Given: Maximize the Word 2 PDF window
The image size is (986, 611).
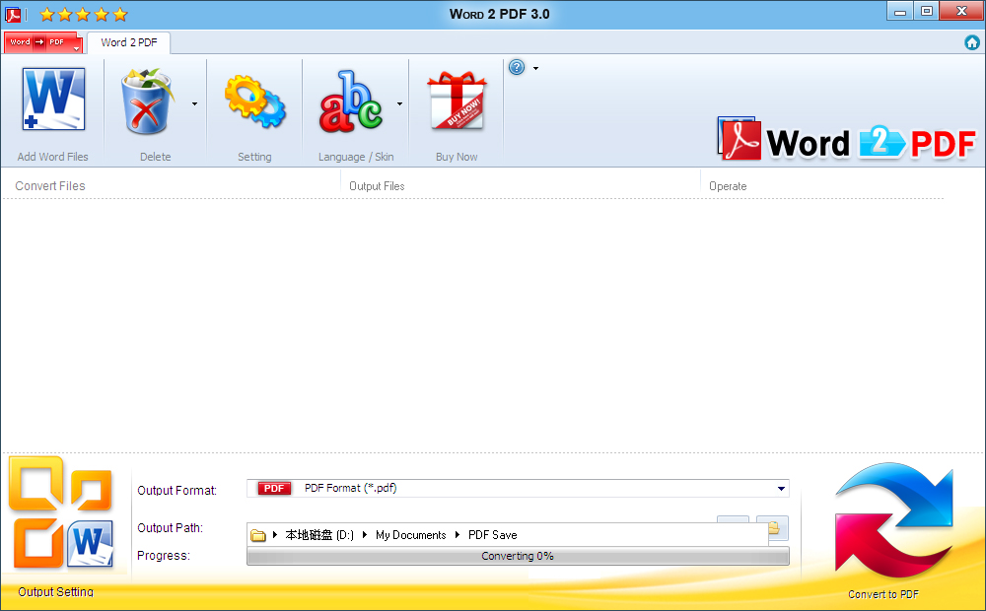Looking at the screenshot, I should coord(926,11).
